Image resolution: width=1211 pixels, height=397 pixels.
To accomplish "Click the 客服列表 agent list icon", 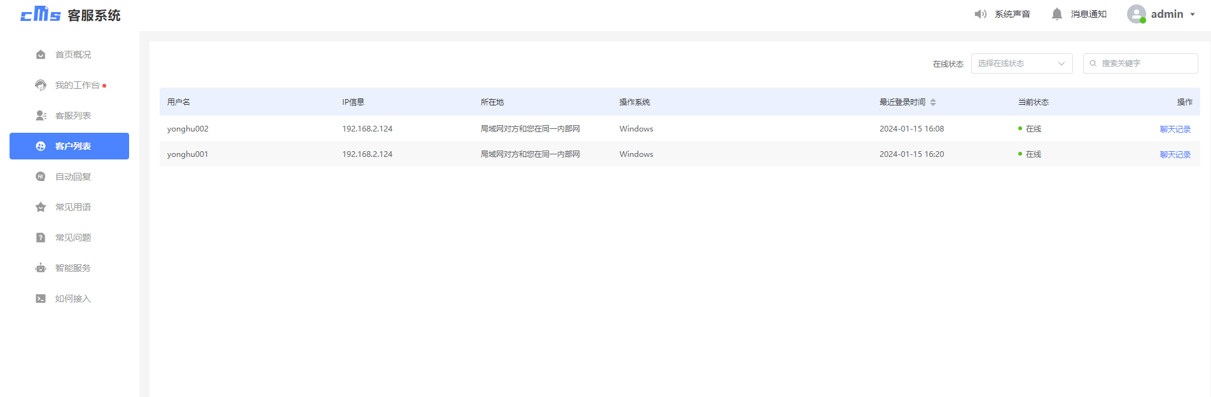I will coord(41,116).
